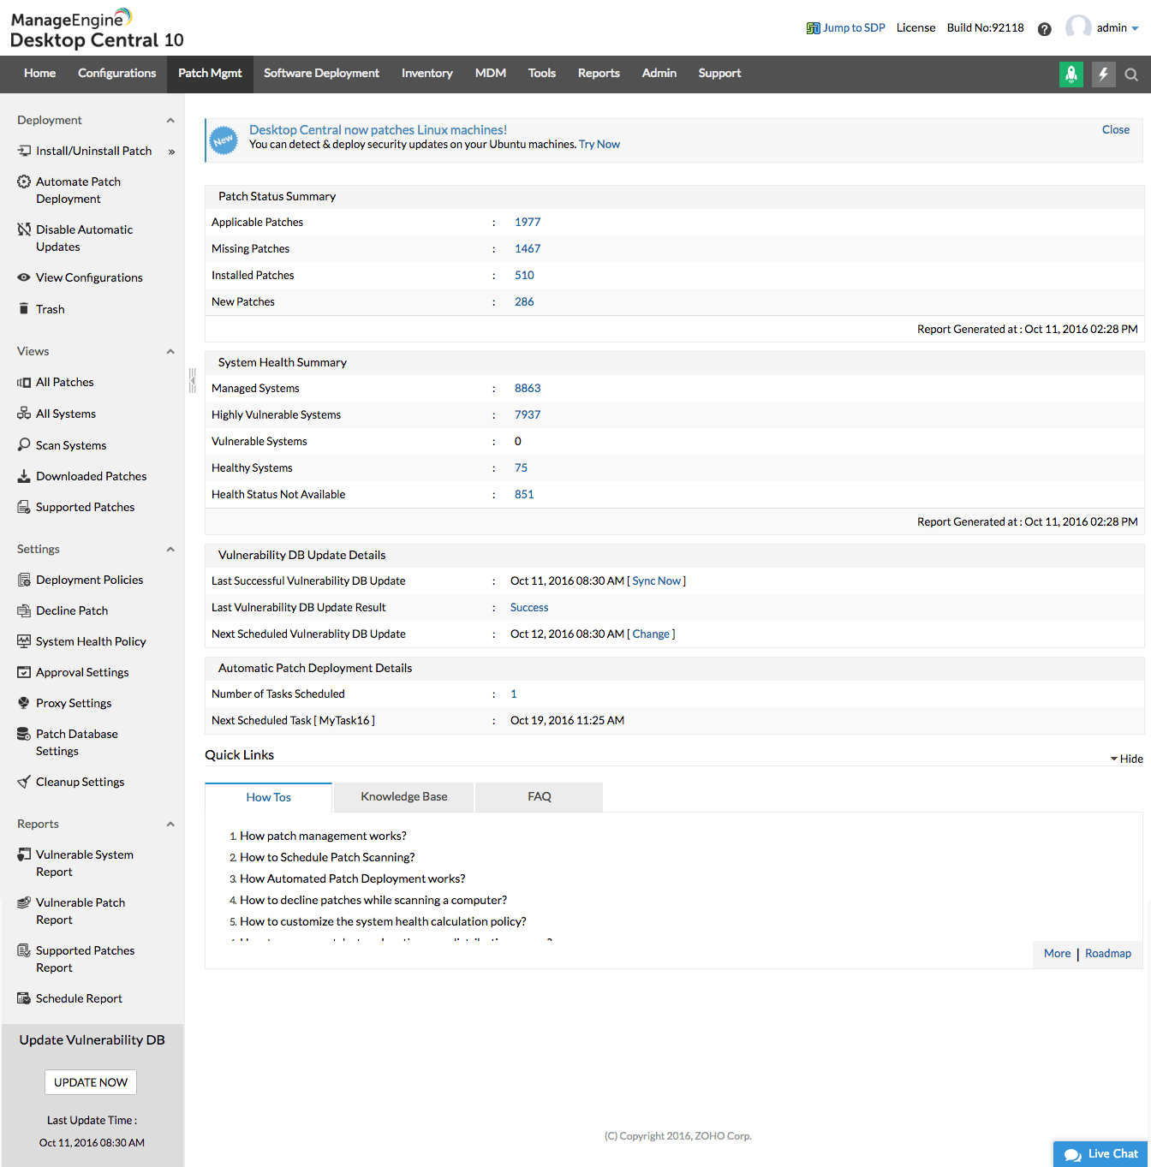1151x1167 pixels.
Task: Open the Support menu
Action: coord(719,74)
